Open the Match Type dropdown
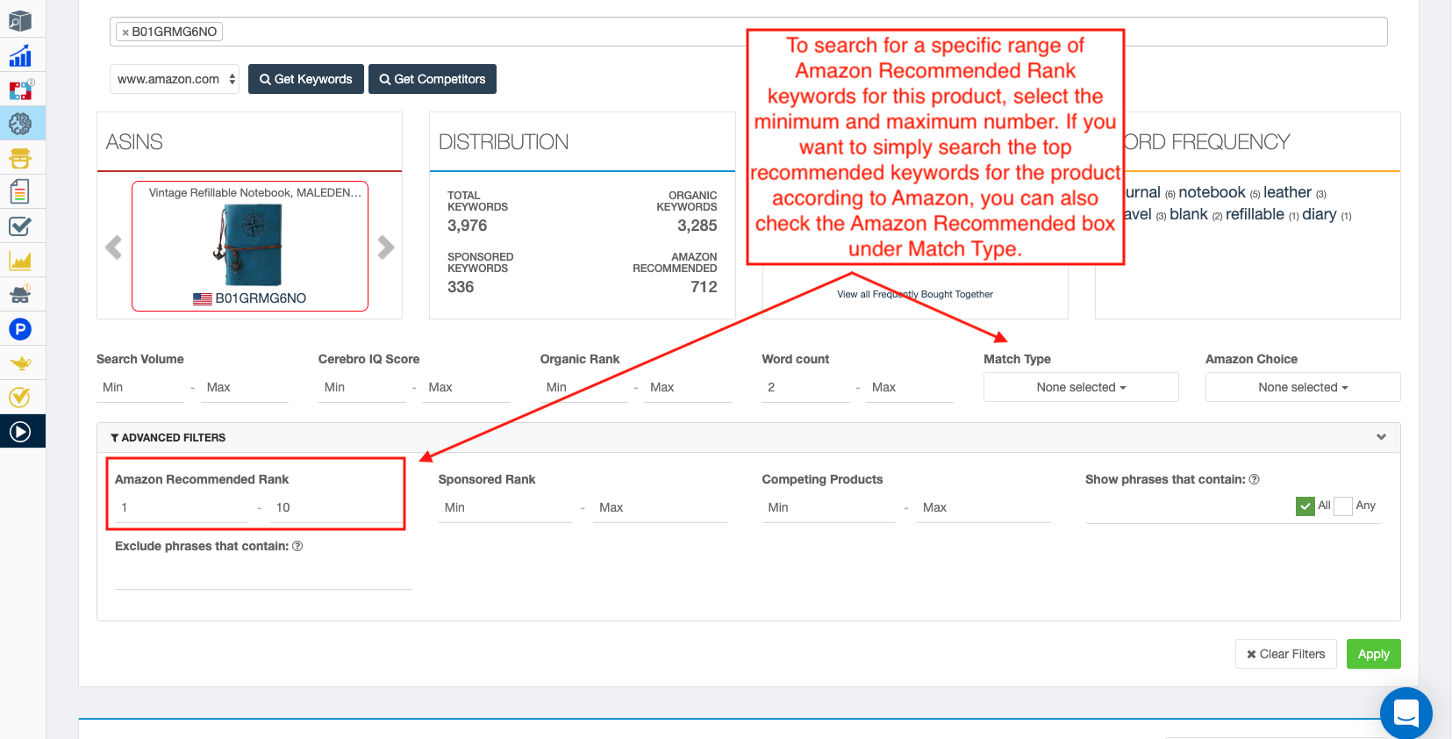The image size is (1452, 739). point(1080,387)
